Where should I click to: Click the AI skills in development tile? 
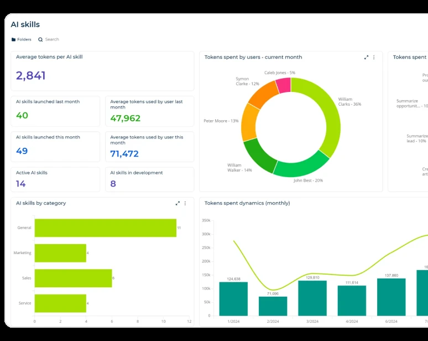click(150, 179)
